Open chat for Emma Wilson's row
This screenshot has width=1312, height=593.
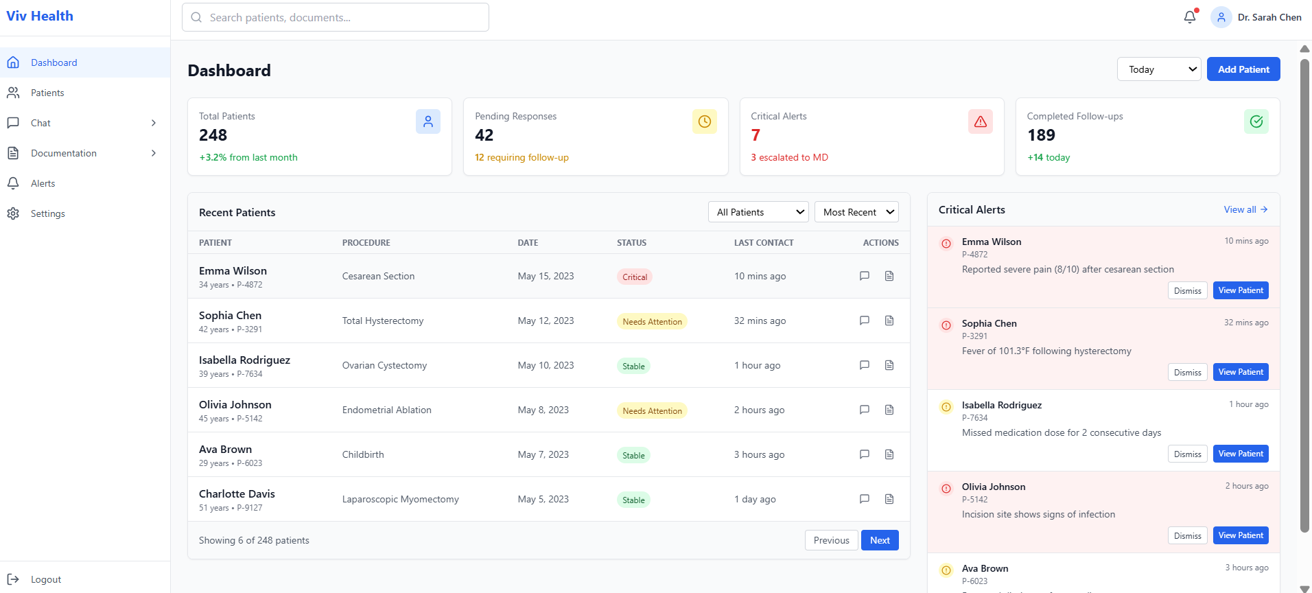[x=865, y=276]
